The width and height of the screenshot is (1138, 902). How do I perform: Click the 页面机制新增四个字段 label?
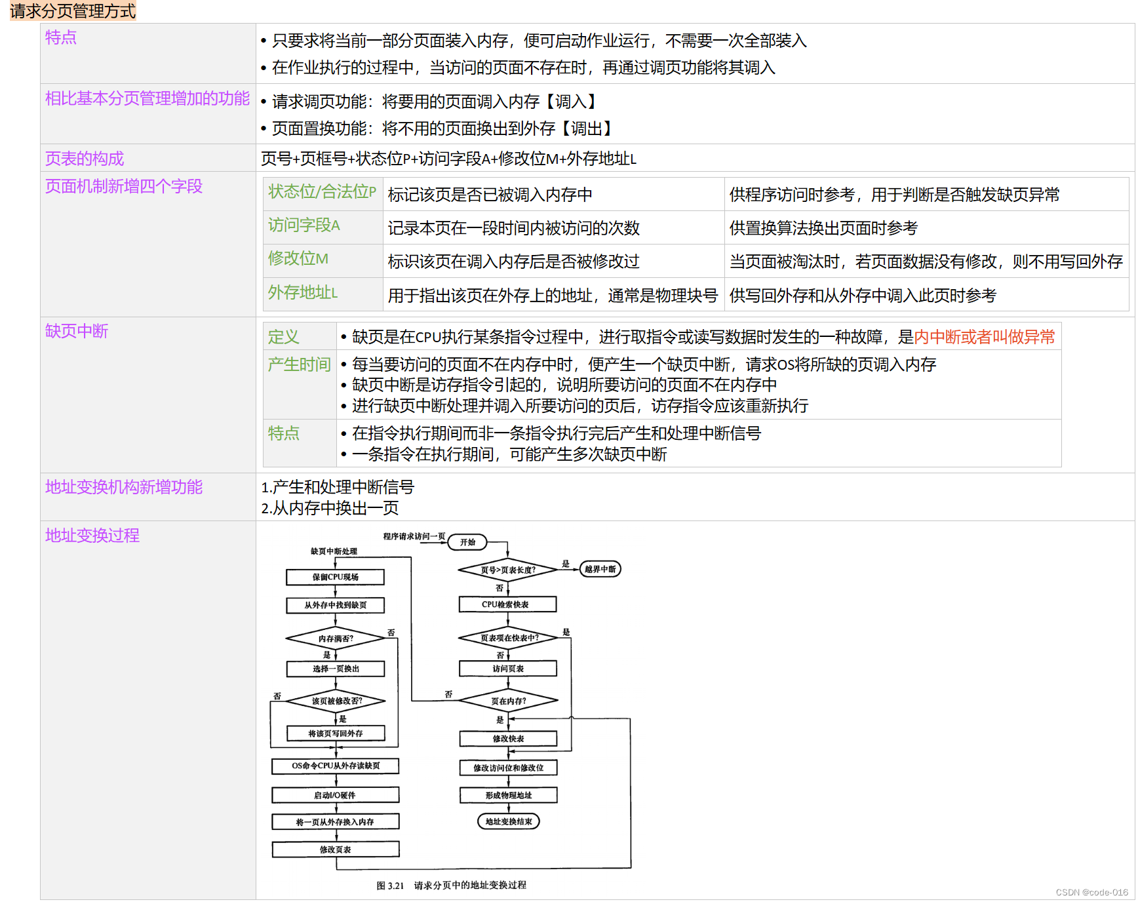(x=123, y=187)
